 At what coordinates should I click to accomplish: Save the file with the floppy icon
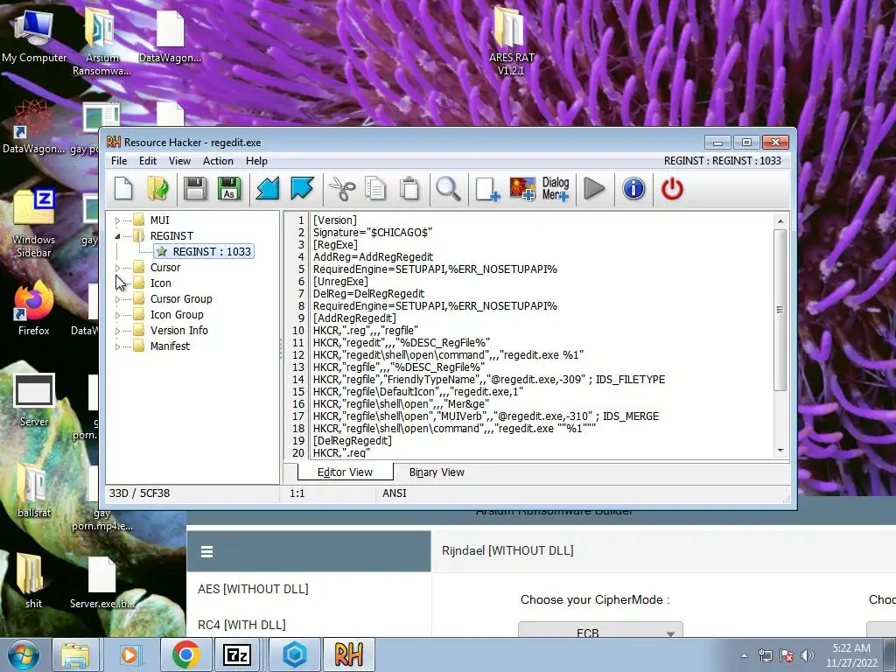click(x=195, y=189)
